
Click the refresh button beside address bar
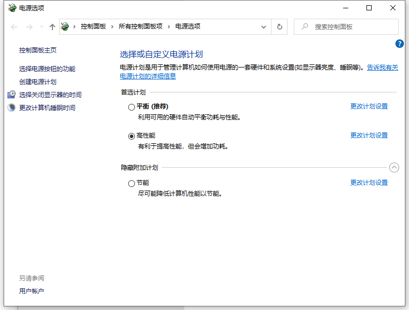[x=280, y=26]
